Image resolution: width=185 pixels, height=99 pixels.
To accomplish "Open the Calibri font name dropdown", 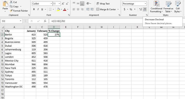I will pos(51,4).
